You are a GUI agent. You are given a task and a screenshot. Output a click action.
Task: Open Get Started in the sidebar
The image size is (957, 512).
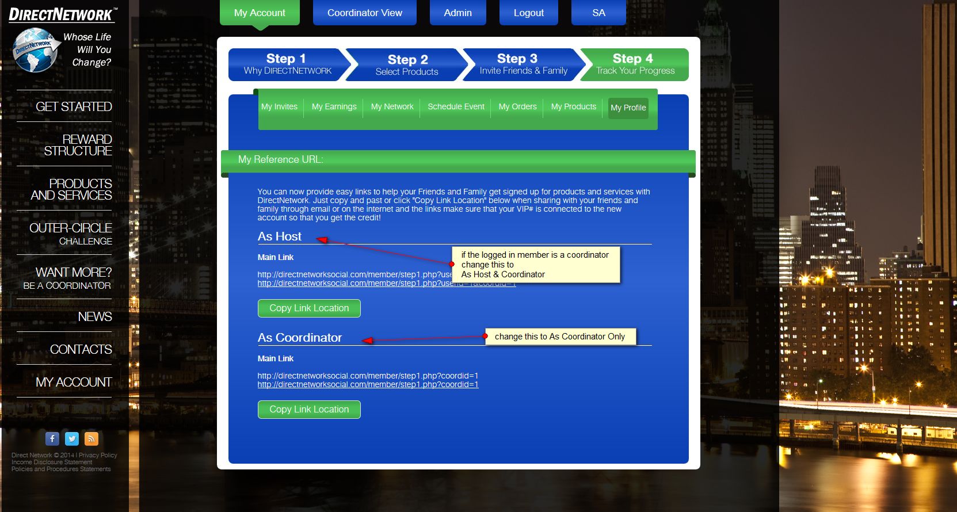click(x=74, y=106)
